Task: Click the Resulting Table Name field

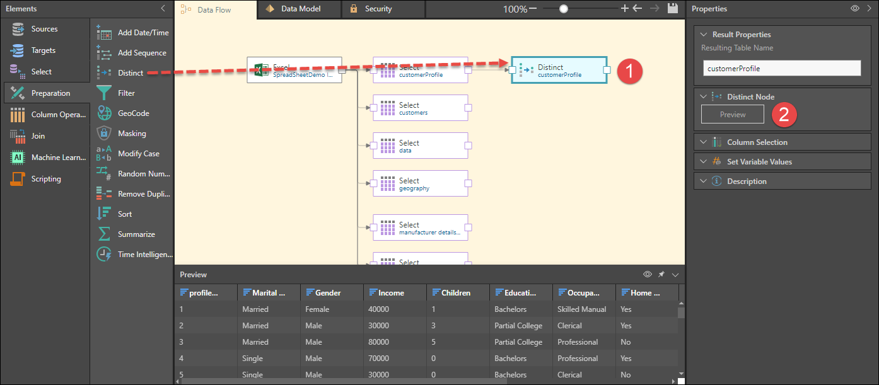Action: tap(782, 68)
